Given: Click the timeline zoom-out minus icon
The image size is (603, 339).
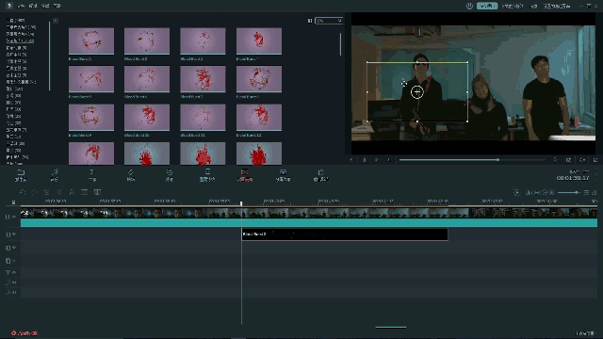Looking at the screenshot, I should [x=545, y=192].
